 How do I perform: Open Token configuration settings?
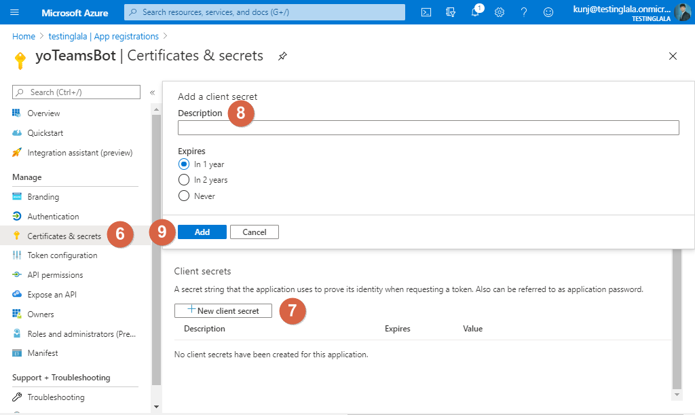coord(61,255)
